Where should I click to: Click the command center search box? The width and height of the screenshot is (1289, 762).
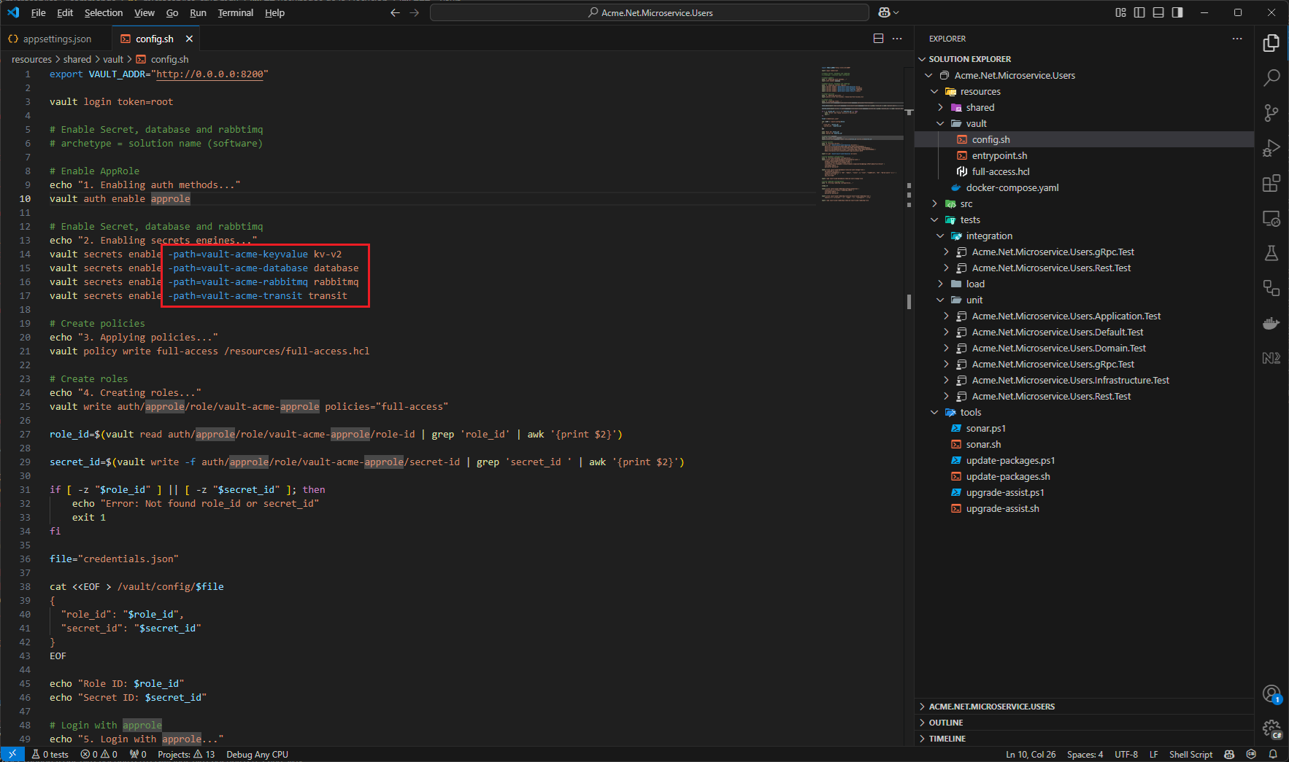click(x=650, y=12)
